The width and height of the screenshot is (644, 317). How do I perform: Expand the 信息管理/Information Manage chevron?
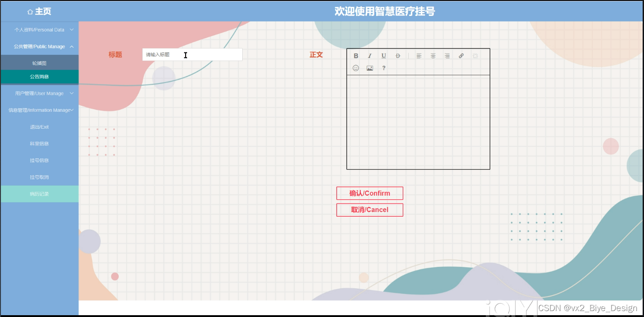[72, 110]
